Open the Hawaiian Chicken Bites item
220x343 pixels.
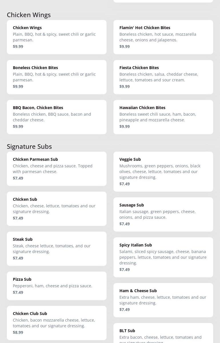(163, 117)
